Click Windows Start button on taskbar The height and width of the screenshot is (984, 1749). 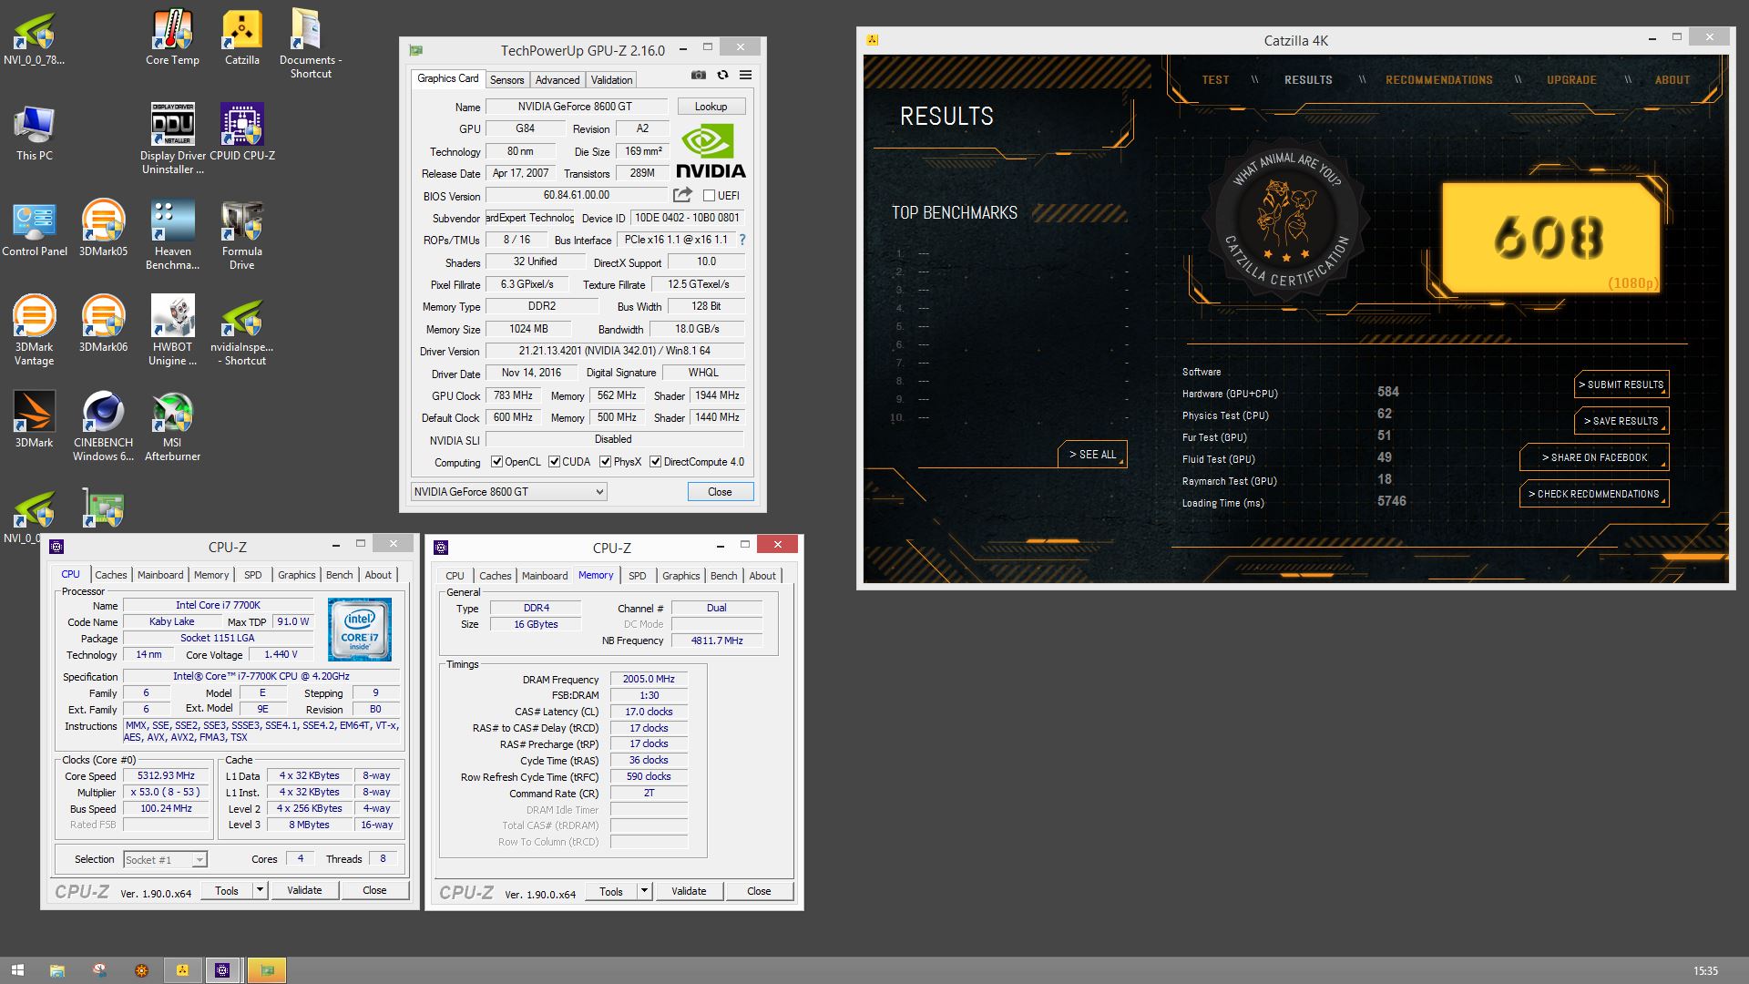click(17, 970)
